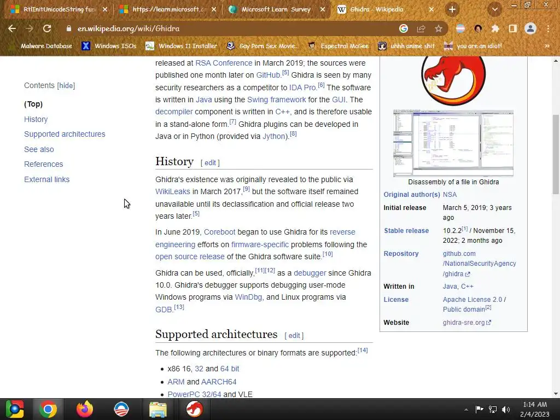The image size is (560, 420).
Task: Open the ghidra-sre.org website link
Action: pyautogui.click(x=467, y=323)
